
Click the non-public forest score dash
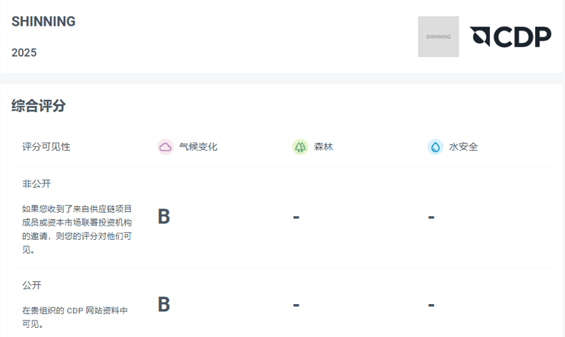[296, 216]
